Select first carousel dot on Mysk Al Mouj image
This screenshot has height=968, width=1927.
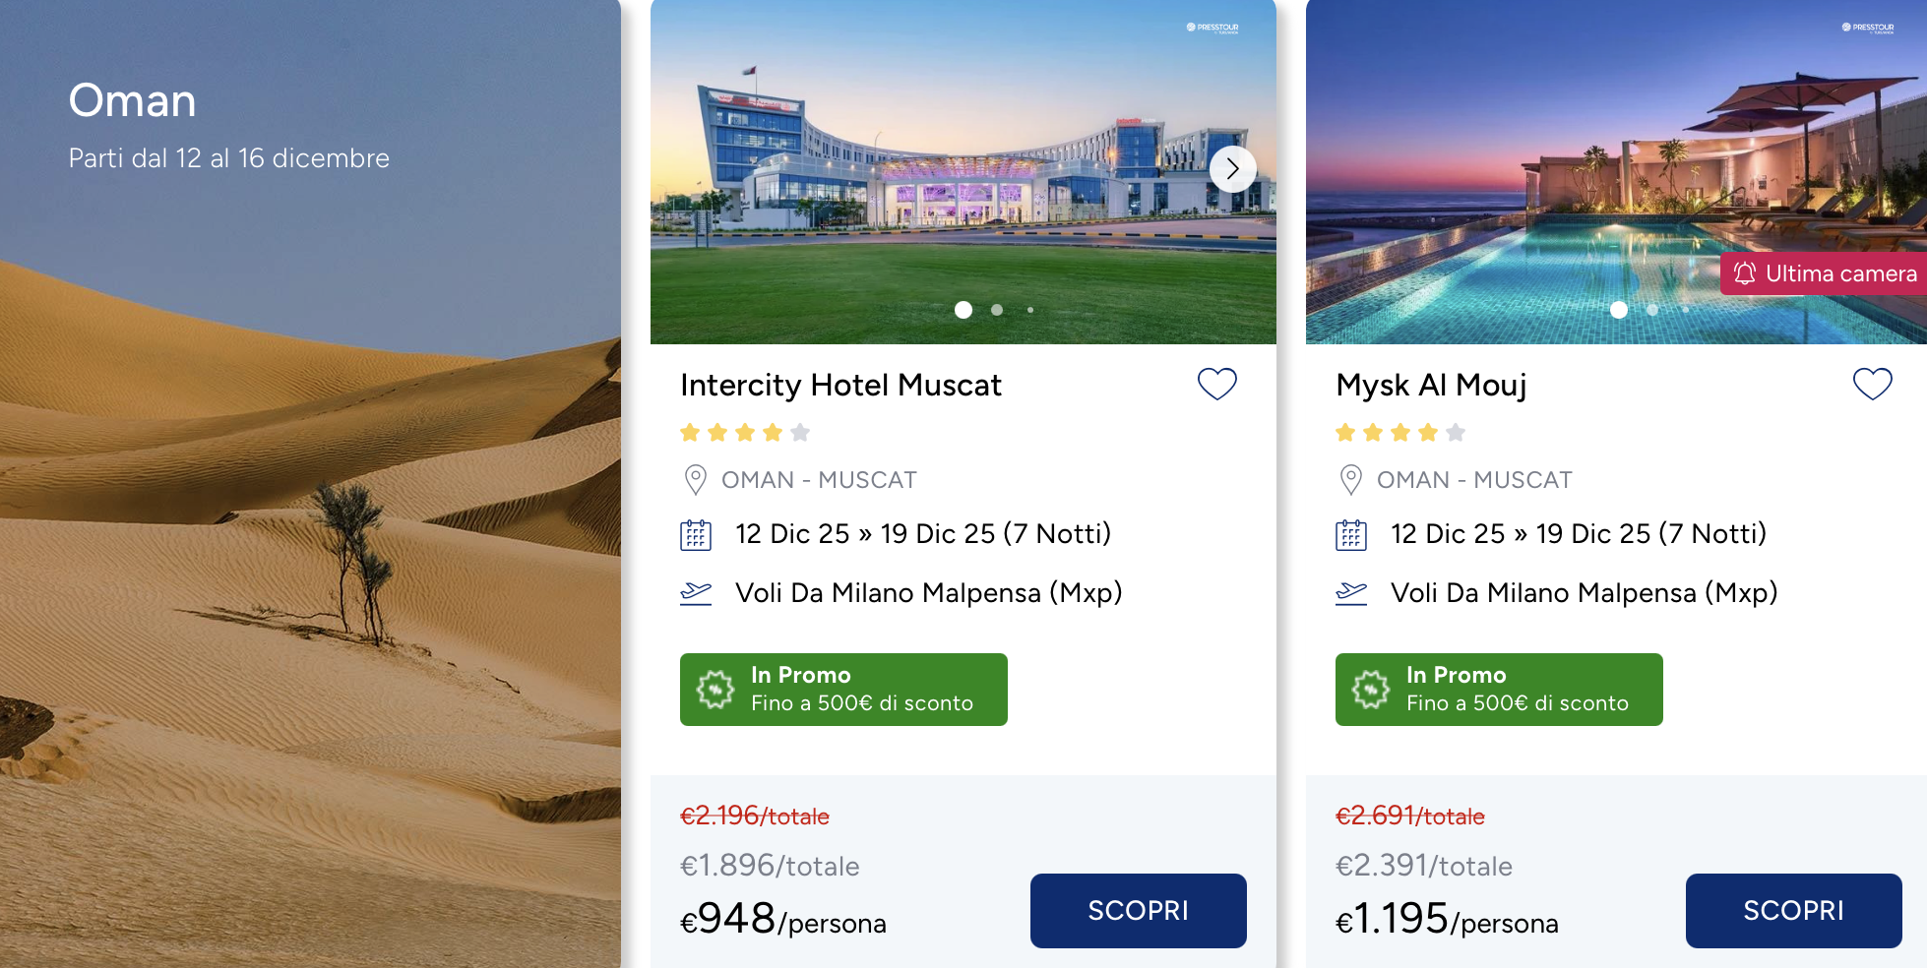click(x=1619, y=310)
